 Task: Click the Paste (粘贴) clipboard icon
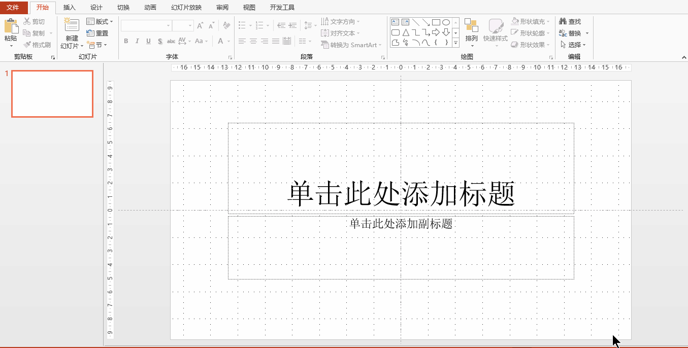pos(11,26)
